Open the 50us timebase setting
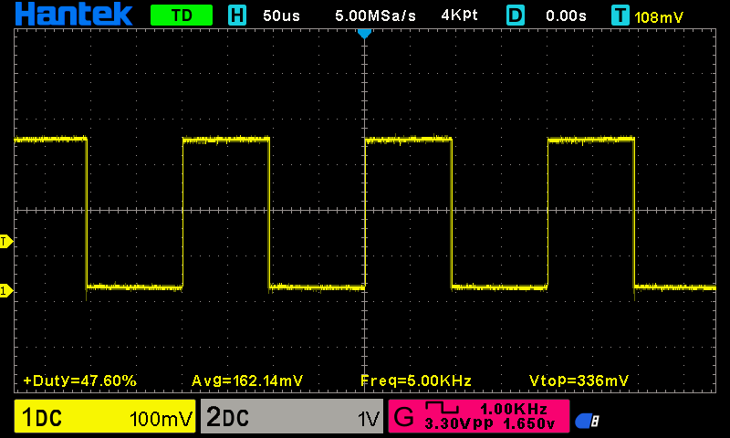The height and width of the screenshot is (438, 730). [x=283, y=16]
